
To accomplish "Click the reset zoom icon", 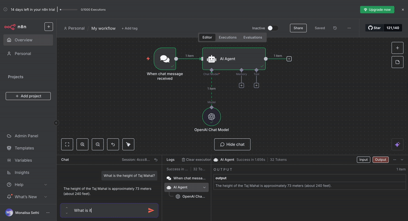I will tap(113, 144).
